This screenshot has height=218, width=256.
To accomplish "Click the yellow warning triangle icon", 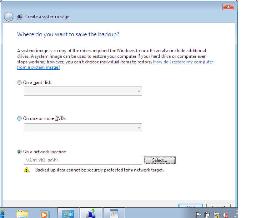I will point(27,170).
